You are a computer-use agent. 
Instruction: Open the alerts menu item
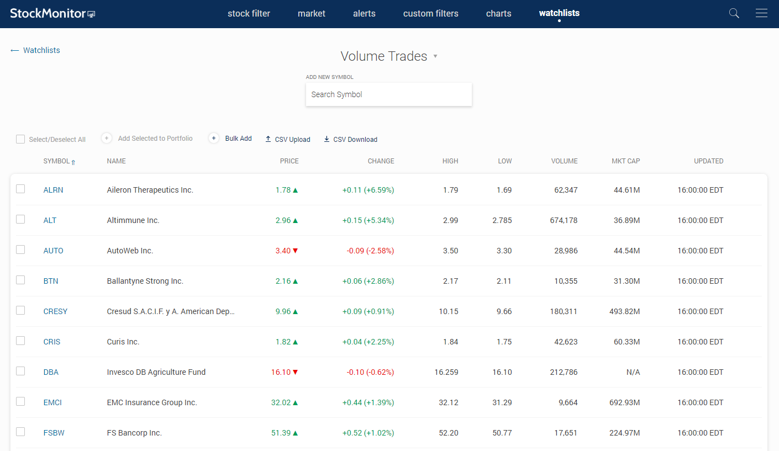click(x=364, y=13)
